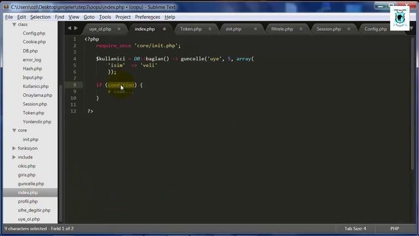The width and height of the screenshot is (419, 236).
Task: Open the Find menu
Action: tap(60, 17)
